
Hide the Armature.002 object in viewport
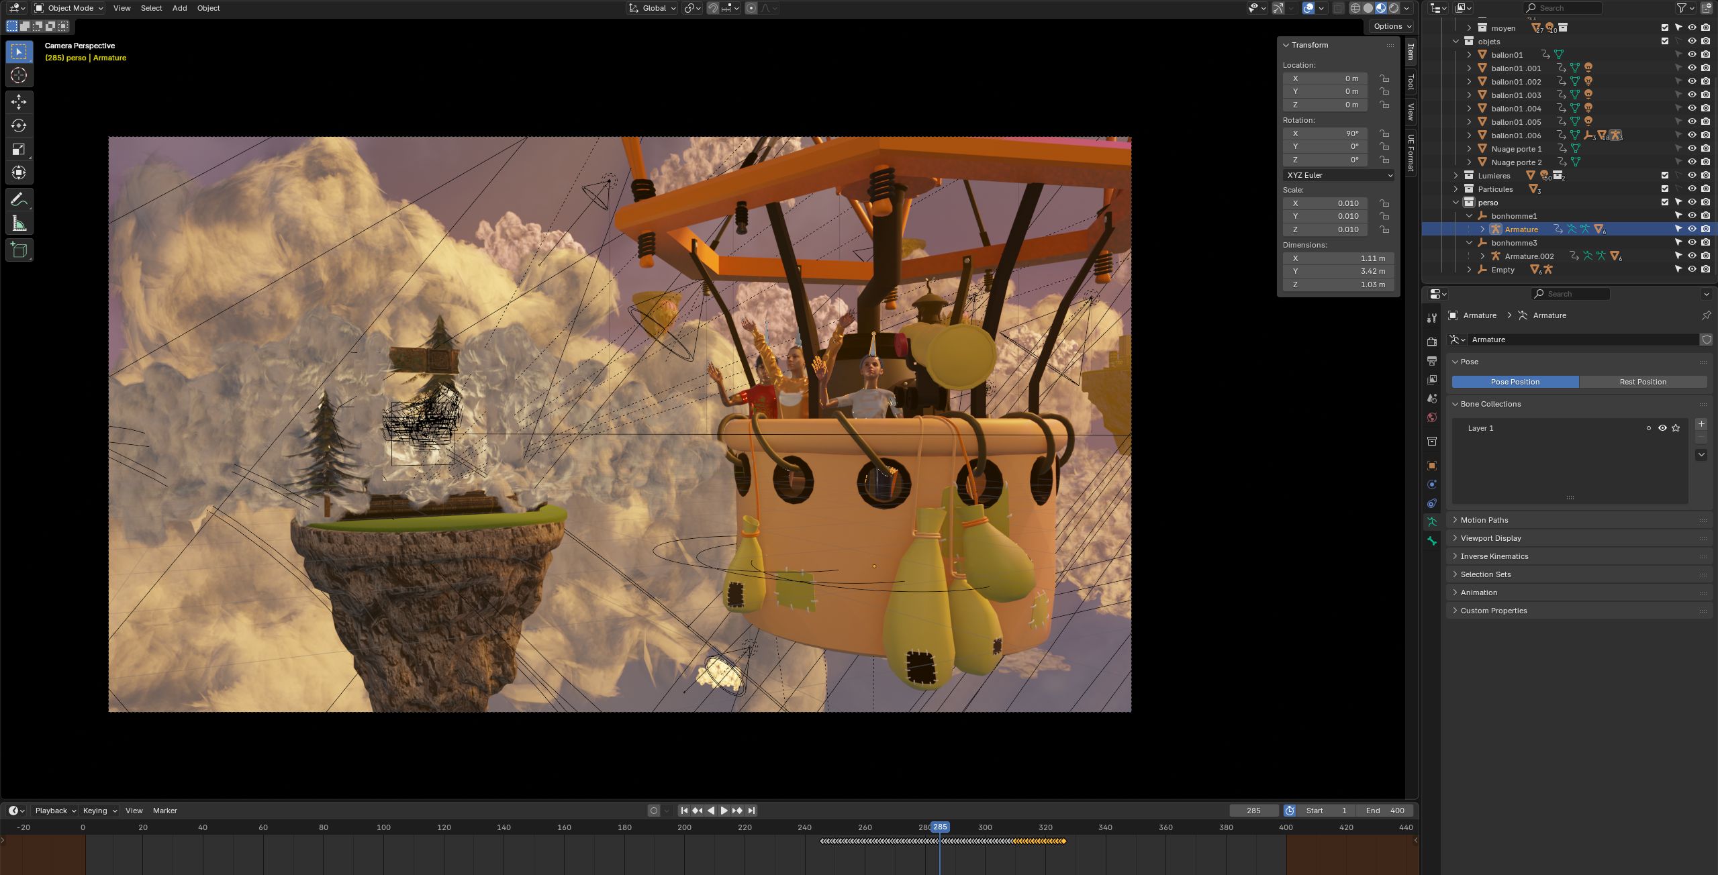click(1692, 256)
